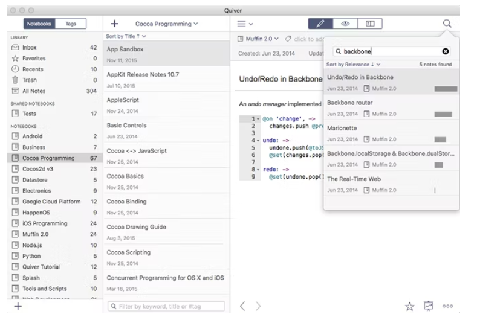The image size is (480, 320).
Task: Select Concurrent Programming for OS X note
Action: point(166,282)
